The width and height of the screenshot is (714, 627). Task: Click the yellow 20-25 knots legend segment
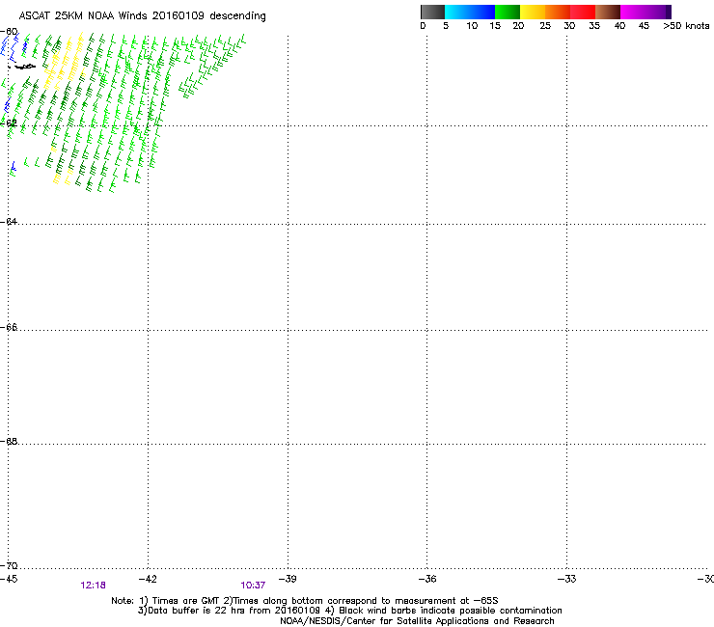(x=533, y=12)
